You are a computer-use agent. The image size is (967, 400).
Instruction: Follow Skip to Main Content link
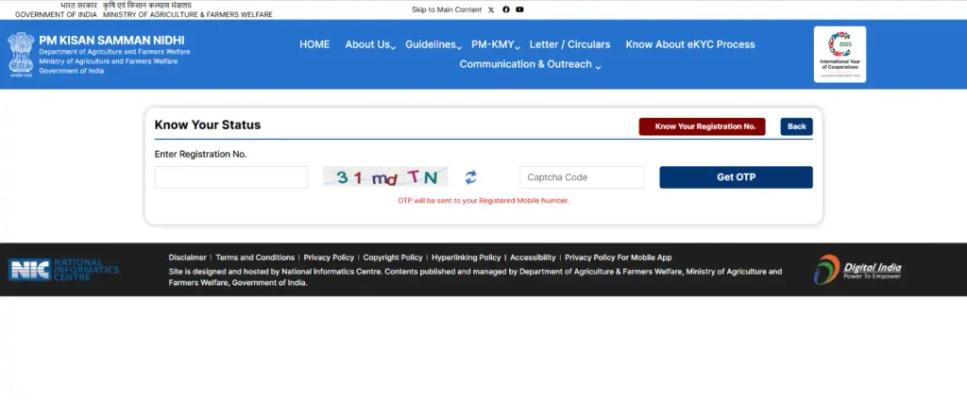(447, 9)
